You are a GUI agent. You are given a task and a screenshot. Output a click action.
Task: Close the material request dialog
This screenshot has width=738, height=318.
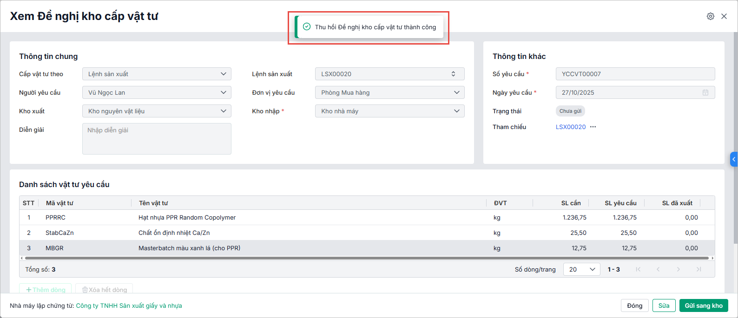(724, 16)
